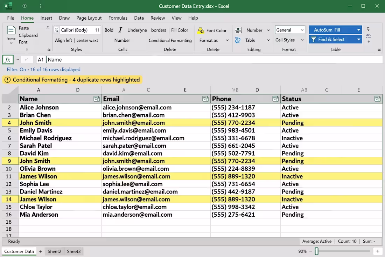This screenshot has height=257, width=385.
Task: Expand the Clipboard group launcher at its bottom-right
Action: pos(49,50)
